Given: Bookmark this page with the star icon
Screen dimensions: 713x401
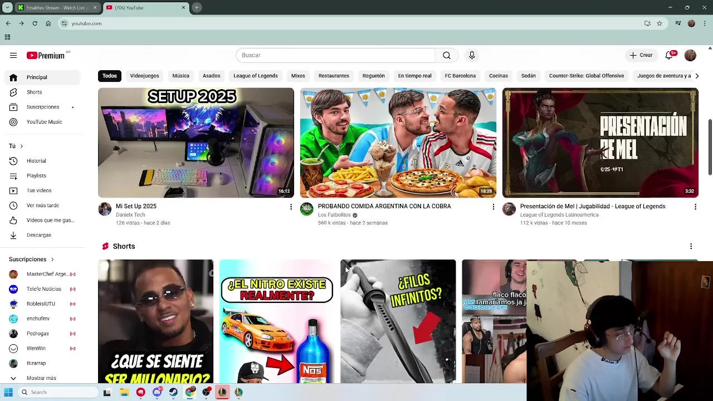Looking at the screenshot, I should tap(660, 23).
